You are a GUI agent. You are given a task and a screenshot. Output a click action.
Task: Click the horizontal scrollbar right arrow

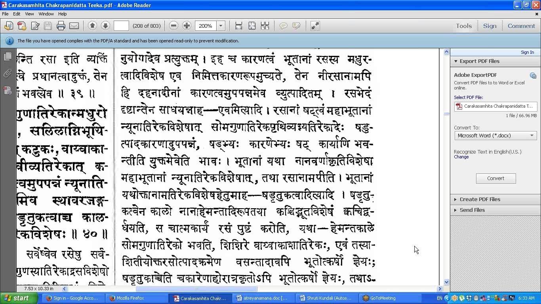(x=440, y=289)
